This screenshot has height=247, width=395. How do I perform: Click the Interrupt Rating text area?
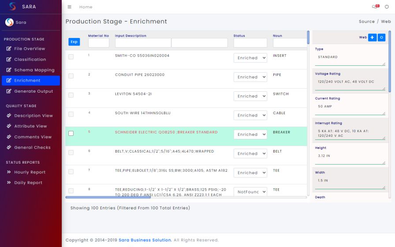click(350, 133)
